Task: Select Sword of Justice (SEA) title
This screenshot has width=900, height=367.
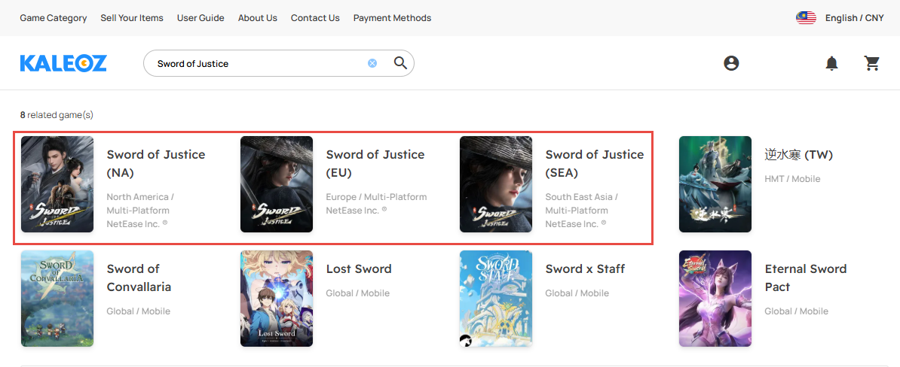Action: 594,163
